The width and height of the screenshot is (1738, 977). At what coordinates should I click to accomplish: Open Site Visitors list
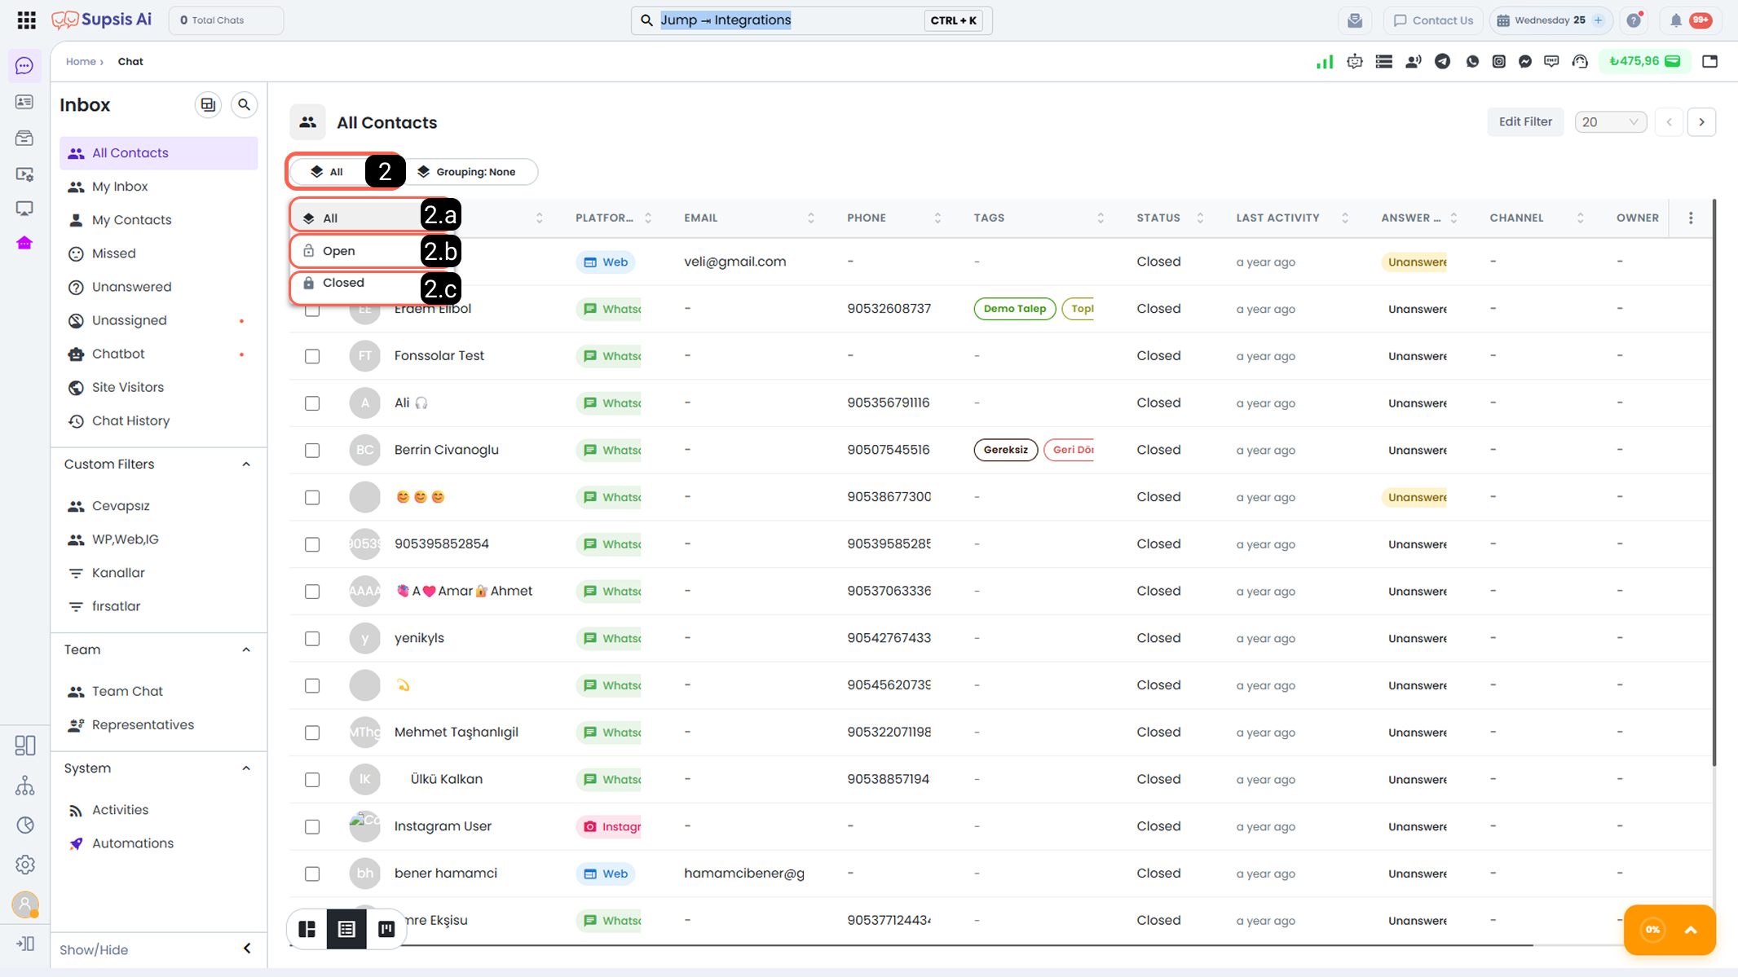(x=159, y=387)
